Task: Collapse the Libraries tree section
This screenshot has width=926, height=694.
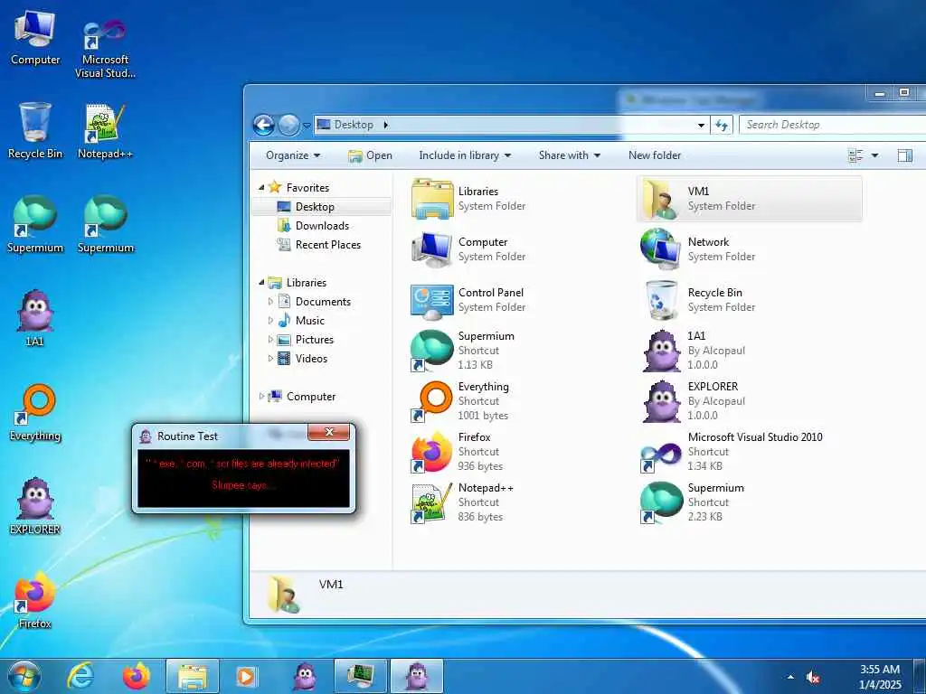Action: click(x=261, y=283)
